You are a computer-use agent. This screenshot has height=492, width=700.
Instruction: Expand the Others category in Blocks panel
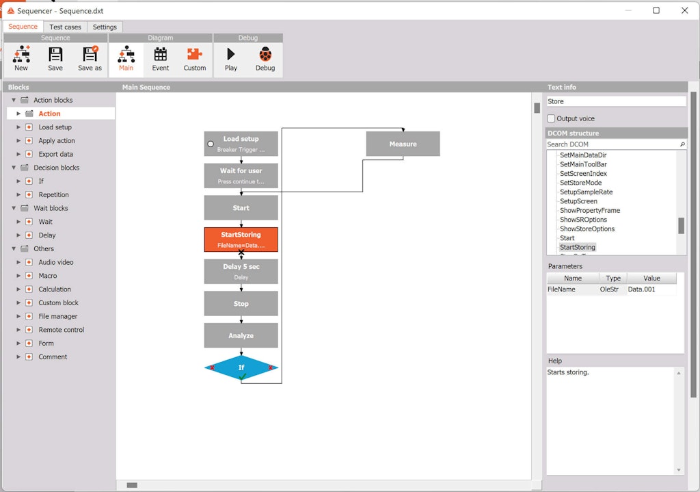[13, 248]
